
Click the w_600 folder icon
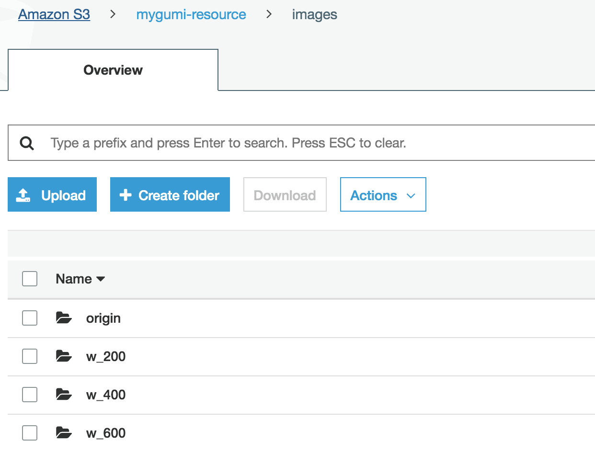point(64,432)
